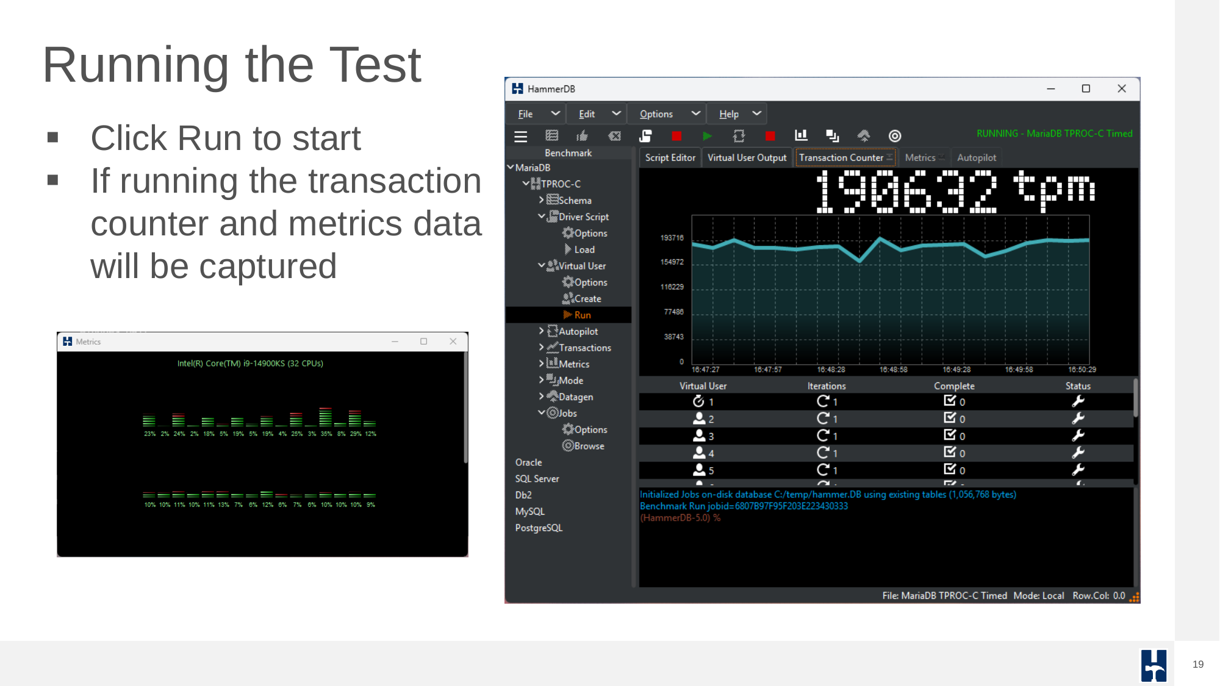Maximize the Metrics window
The height and width of the screenshot is (686, 1220).
pos(423,341)
